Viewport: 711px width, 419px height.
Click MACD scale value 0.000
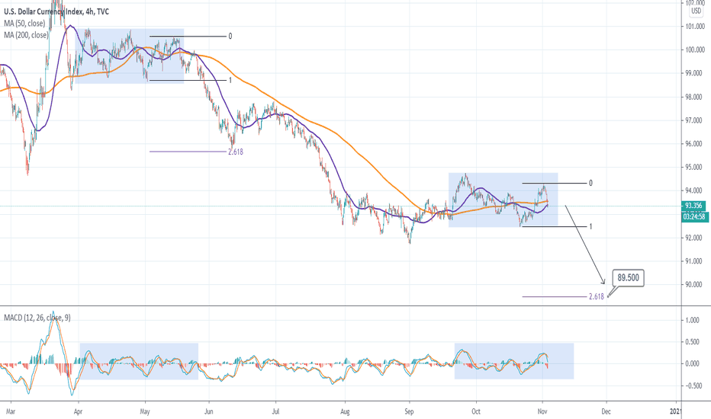click(x=692, y=363)
